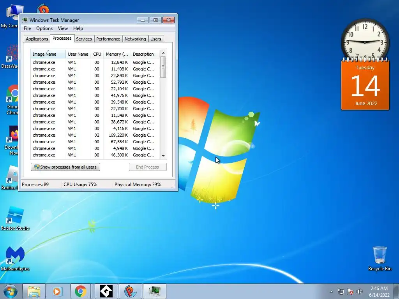This screenshot has height=299, width=399.
Task: Select Task Manager taskbar button
Action: tap(154, 291)
